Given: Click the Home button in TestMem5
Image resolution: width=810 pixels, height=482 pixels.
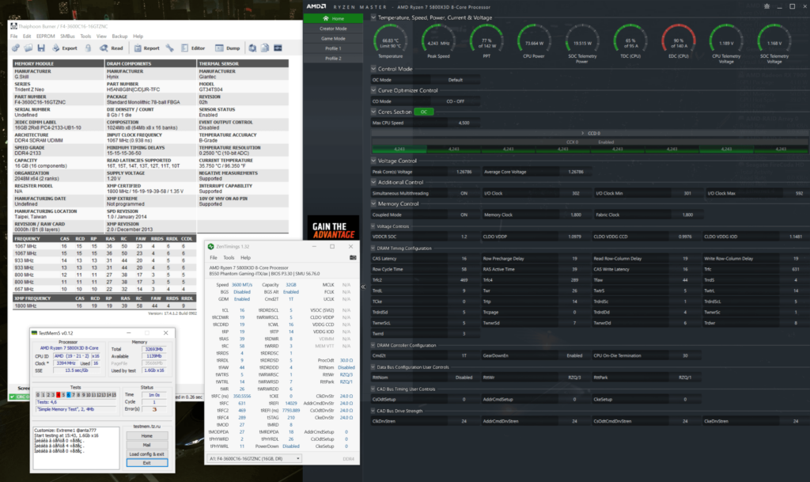Looking at the screenshot, I should [x=146, y=435].
